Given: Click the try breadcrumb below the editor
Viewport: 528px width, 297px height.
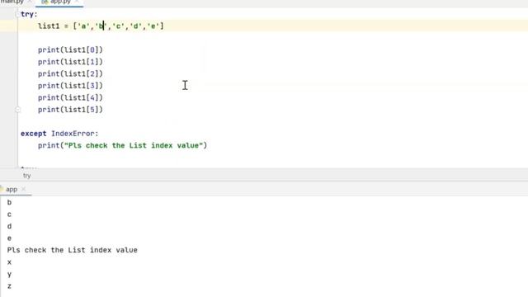Looking at the screenshot, I should pos(27,176).
